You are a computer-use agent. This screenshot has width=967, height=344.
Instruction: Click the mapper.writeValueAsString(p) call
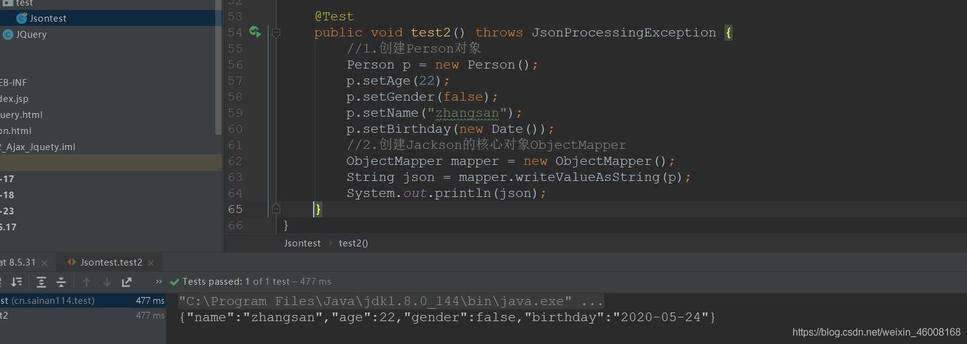[570, 177]
